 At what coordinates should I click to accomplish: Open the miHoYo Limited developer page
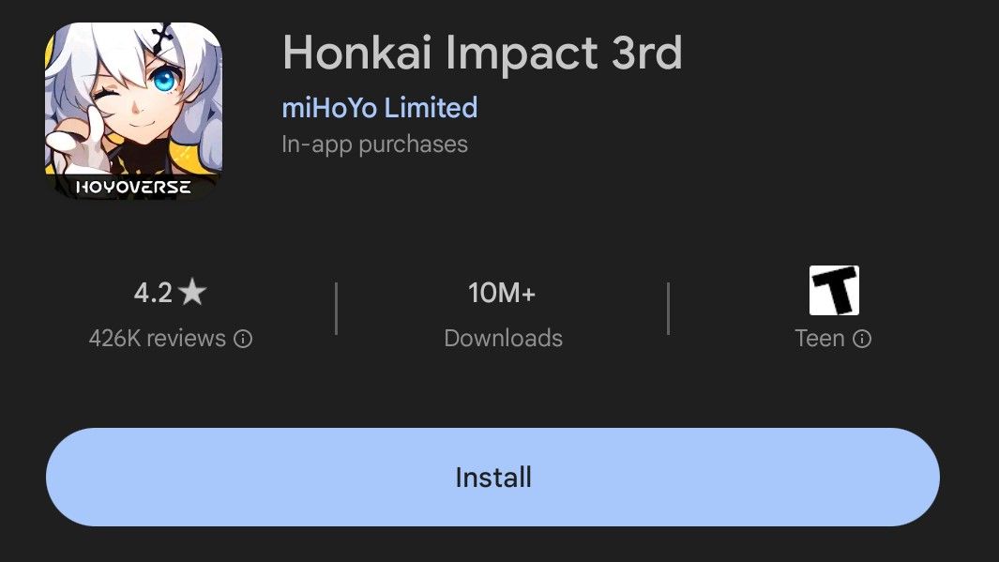point(379,107)
